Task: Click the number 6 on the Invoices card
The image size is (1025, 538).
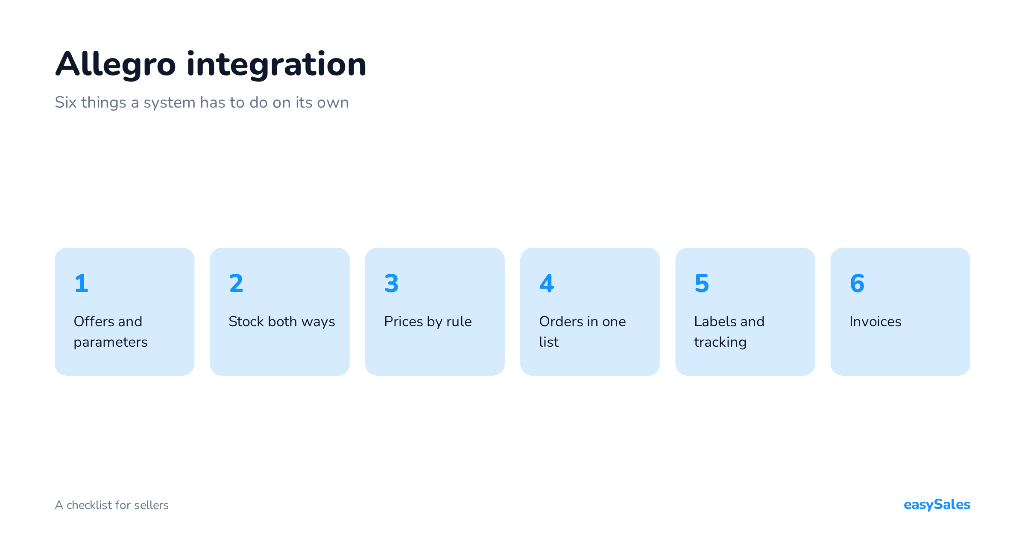Action: 857,283
